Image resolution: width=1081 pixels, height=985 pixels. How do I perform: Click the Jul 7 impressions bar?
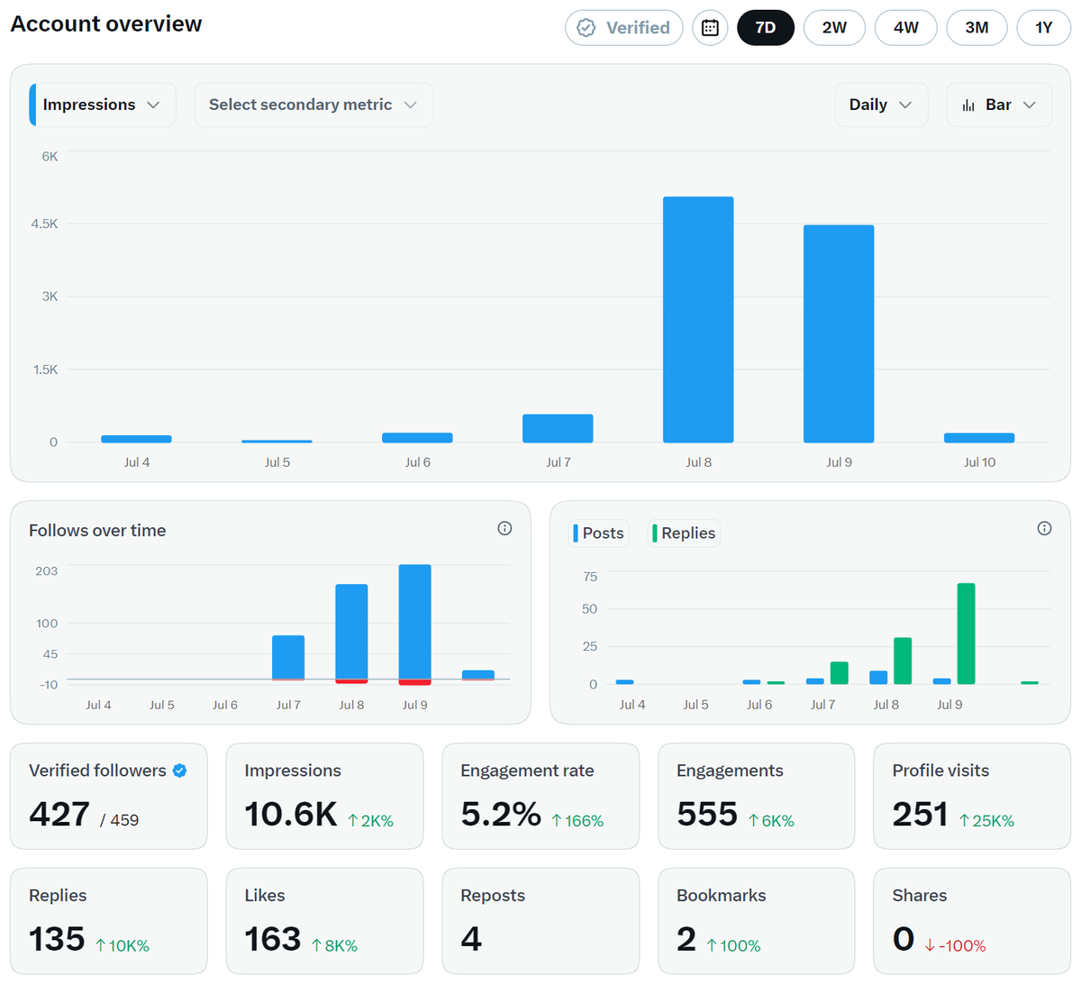tap(558, 428)
